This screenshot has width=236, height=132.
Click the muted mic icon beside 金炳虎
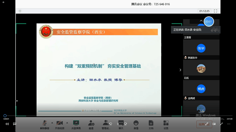click(x=185, y=98)
